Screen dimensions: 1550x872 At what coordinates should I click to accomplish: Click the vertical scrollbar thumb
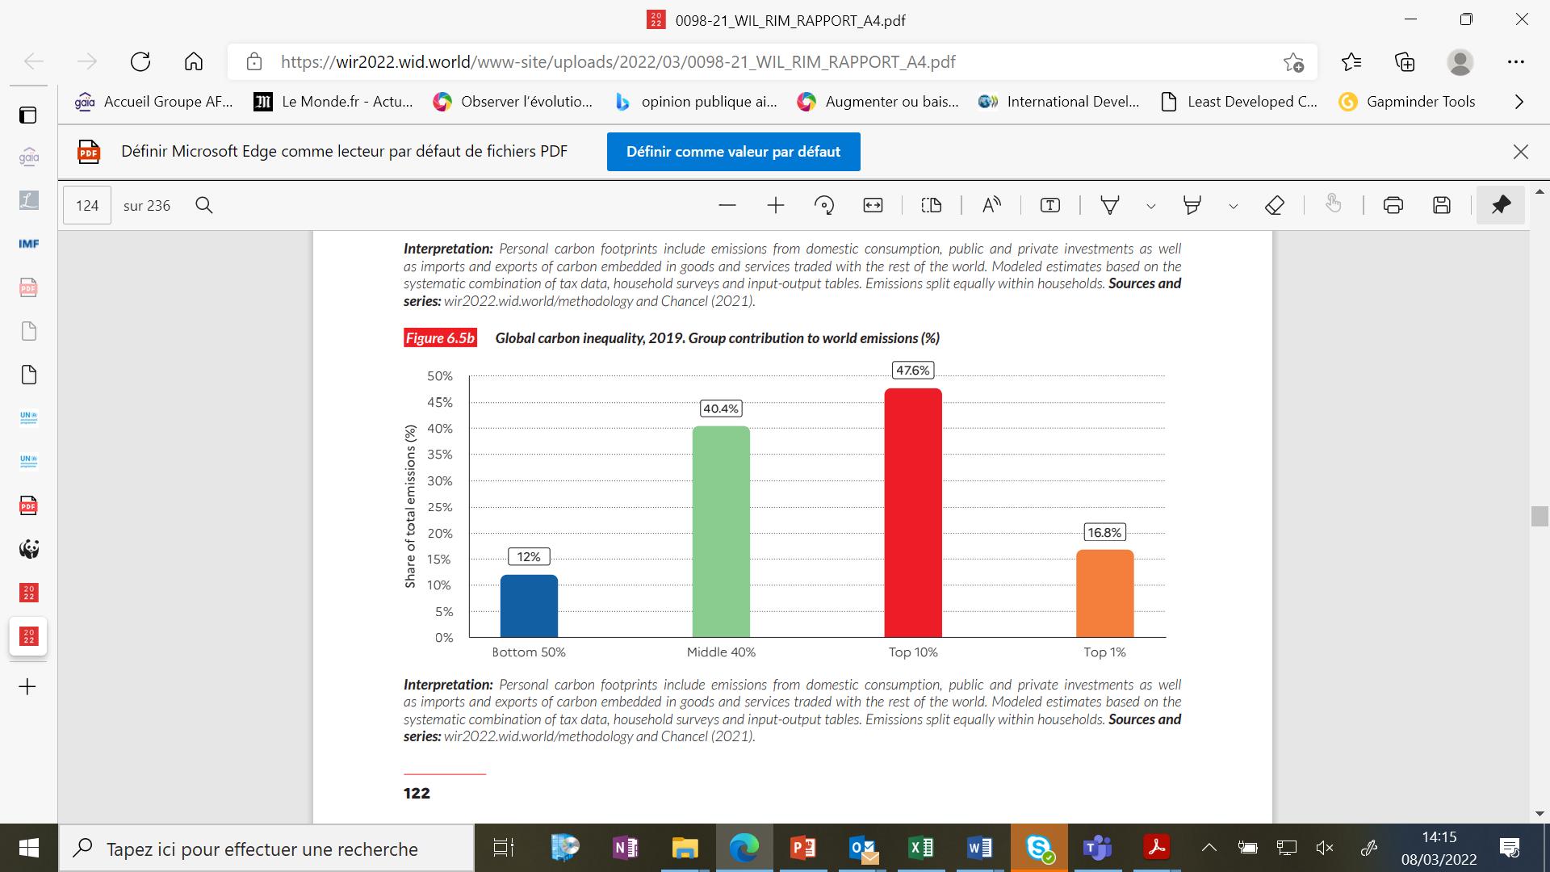[1539, 516]
